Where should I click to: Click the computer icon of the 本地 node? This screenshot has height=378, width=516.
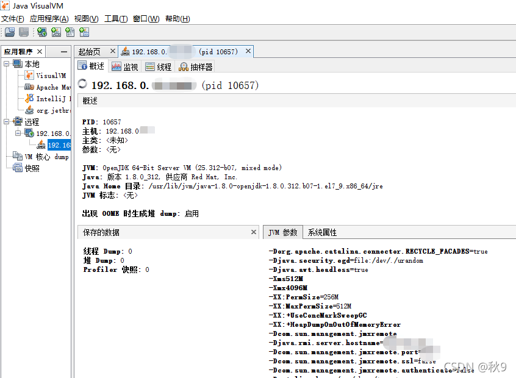click(18, 63)
